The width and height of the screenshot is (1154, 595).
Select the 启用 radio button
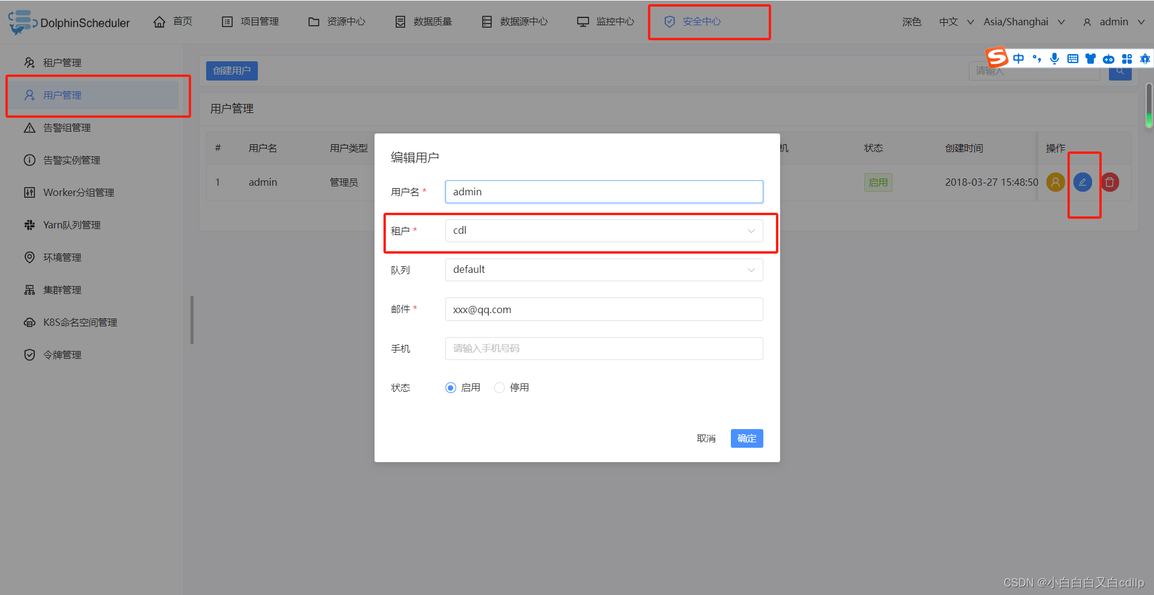pos(451,388)
